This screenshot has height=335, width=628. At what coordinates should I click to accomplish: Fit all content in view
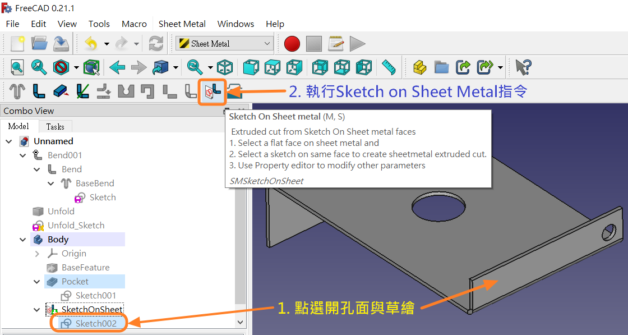[17, 67]
